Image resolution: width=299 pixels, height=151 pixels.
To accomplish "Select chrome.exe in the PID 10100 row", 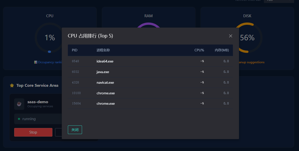I will point(106,93).
